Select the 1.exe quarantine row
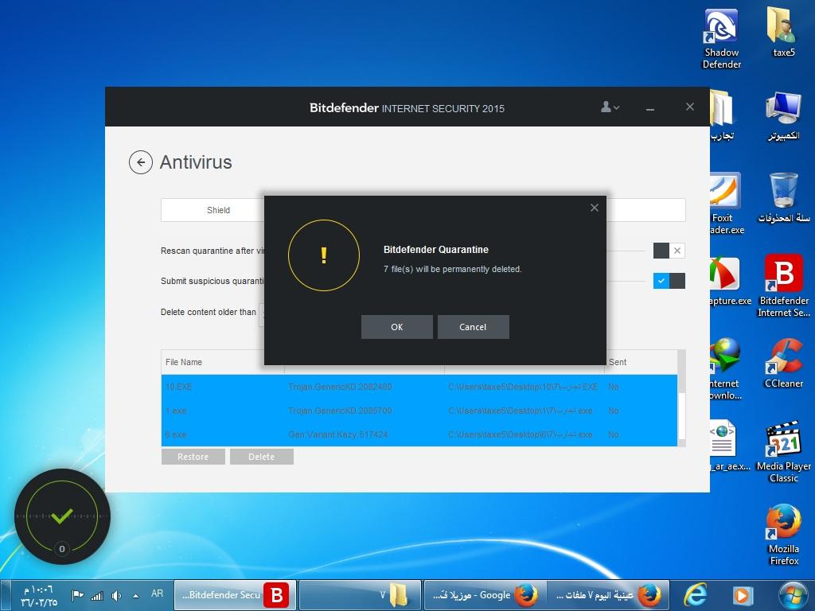 pyautogui.click(x=419, y=411)
